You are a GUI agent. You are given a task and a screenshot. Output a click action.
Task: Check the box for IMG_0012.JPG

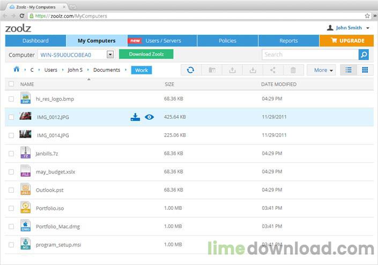[x=11, y=117]
